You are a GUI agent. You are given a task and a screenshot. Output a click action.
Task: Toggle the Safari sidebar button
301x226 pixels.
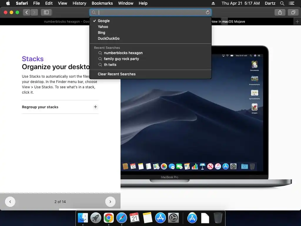click(46, 12)
